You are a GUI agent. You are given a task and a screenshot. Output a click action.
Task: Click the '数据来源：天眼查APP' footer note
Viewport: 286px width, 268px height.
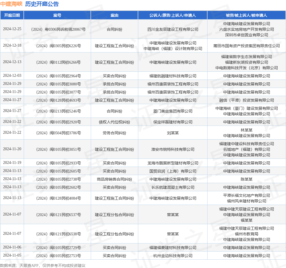point(19,265)
